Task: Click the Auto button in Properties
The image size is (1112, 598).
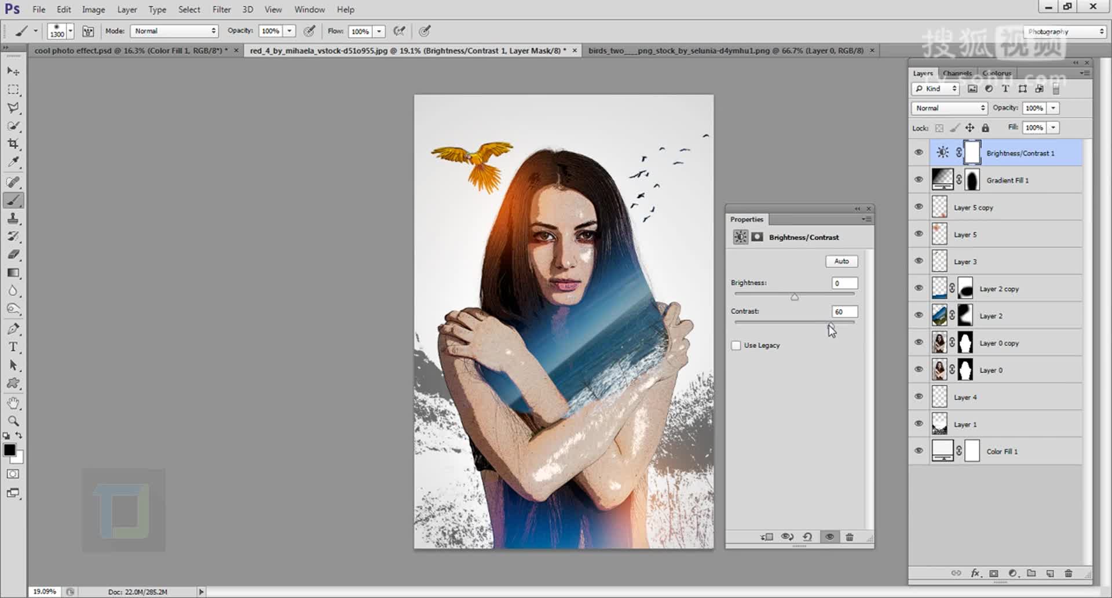Action: point(842,261)
